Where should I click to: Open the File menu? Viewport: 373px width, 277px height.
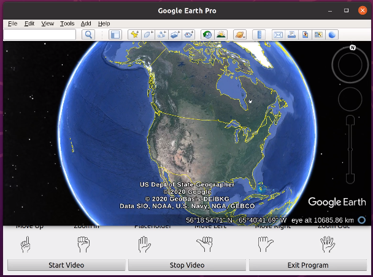tap(12, 24)
